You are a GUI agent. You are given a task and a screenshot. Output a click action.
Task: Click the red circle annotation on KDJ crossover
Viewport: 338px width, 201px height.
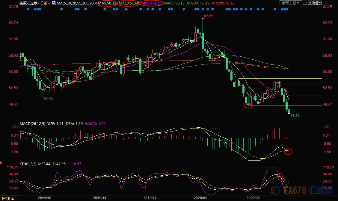[280, 177]
